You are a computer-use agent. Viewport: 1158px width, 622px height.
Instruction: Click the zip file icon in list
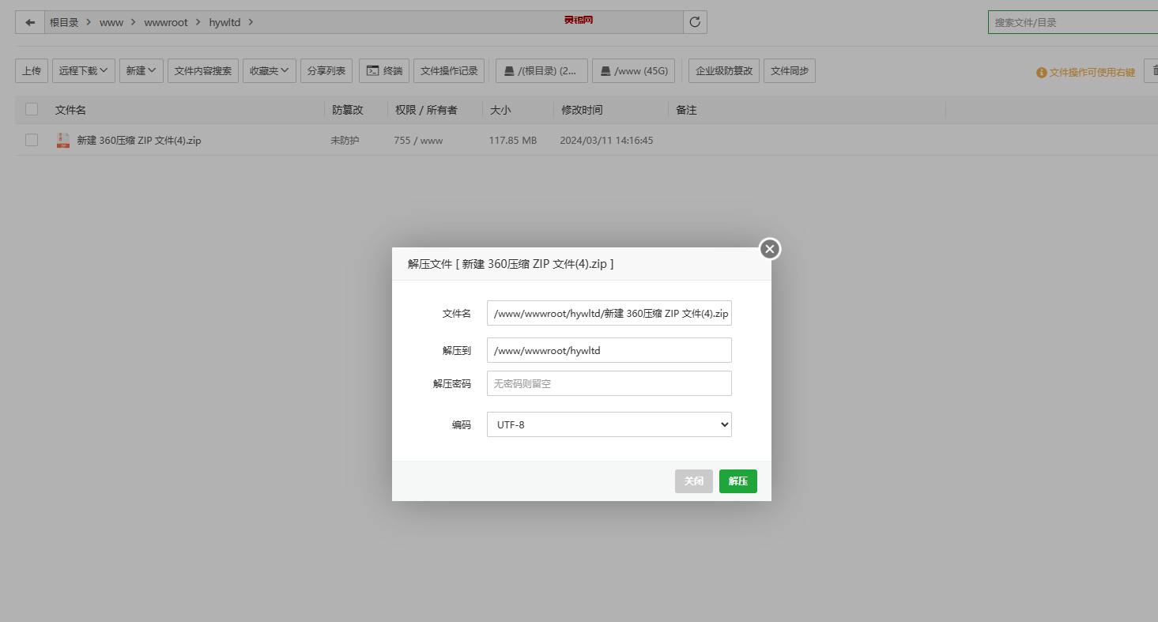[x=63, y=141]
